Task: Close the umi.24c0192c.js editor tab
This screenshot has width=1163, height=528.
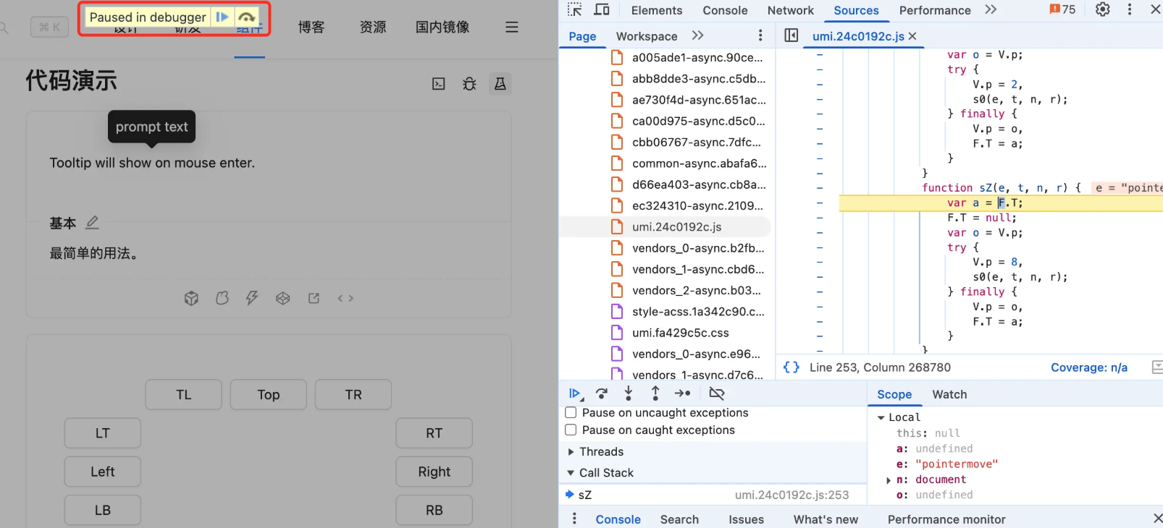Action: [912, 36]
